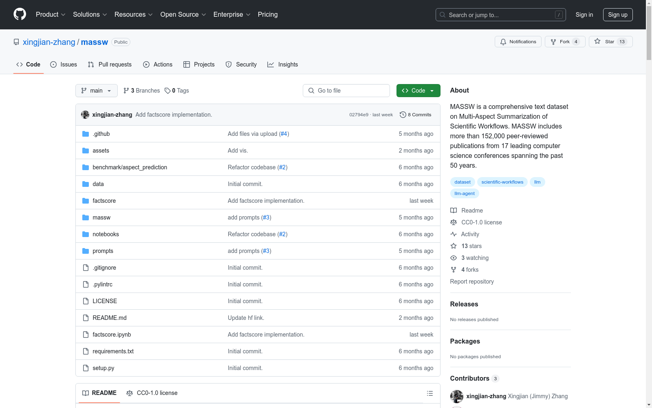This screenshot has width=652, height=408.
Task: Click the repository icon beside xingjian-zhang
Action: tap(16, 42)
